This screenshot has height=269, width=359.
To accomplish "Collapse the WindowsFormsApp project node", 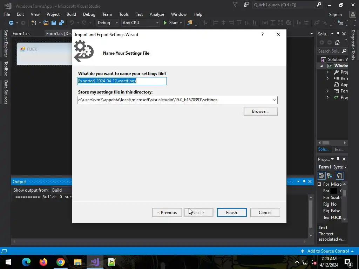I will tap(321, 66).
